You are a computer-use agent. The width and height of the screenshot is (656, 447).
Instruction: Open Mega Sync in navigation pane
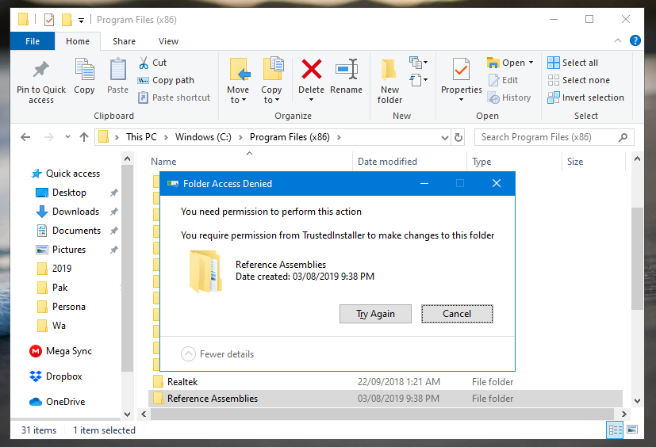(60, 351)
